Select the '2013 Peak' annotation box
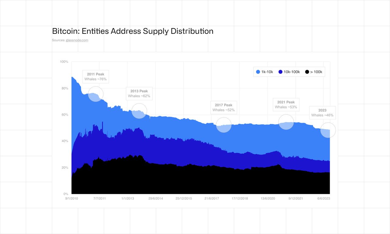 click(x=139, y=93)
